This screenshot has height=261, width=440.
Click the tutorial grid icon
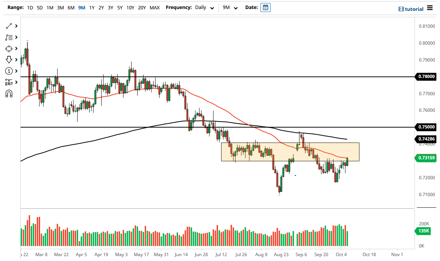point(402,9)
